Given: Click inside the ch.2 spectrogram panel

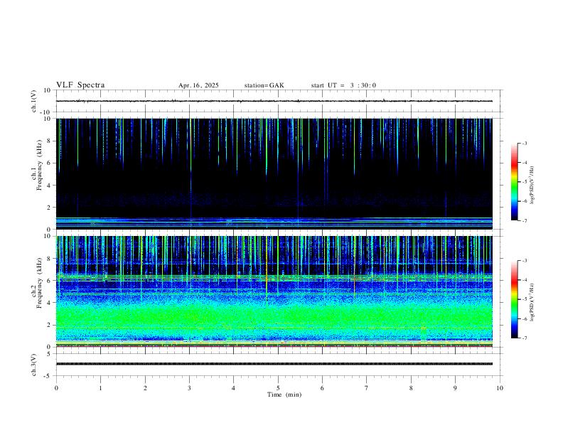Looking at the screenshot, I should (x=274, y=291).
